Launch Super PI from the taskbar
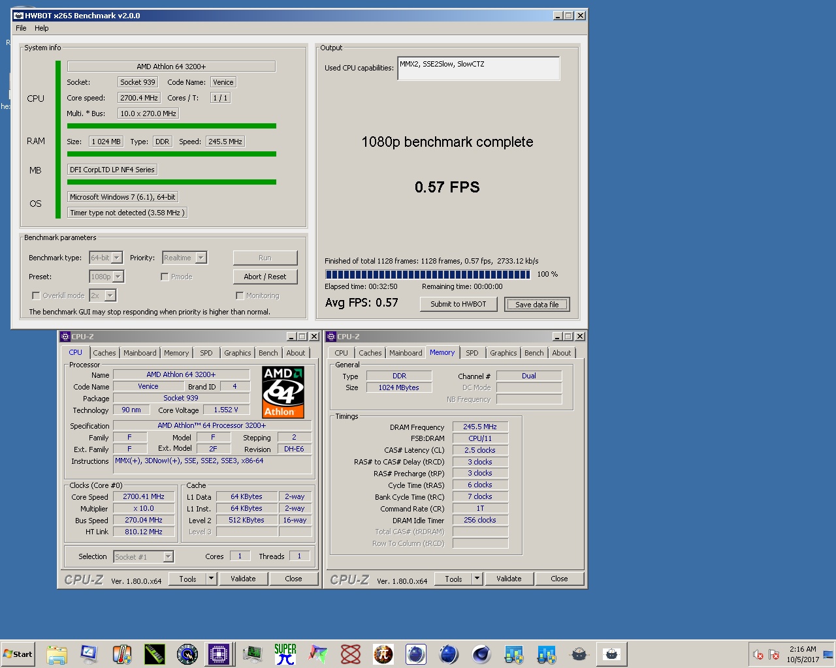Screen dimensions: 836x668 click(x=285, y=654)
